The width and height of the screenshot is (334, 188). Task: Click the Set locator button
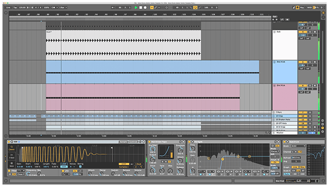point(275,16)
